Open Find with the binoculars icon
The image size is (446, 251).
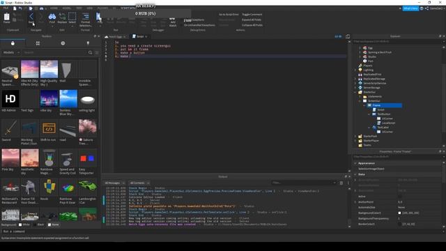coord(52,17)
